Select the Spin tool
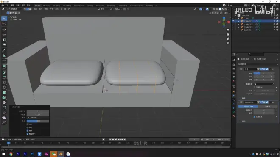Viewport: 280px width, 157px height. 4,97
